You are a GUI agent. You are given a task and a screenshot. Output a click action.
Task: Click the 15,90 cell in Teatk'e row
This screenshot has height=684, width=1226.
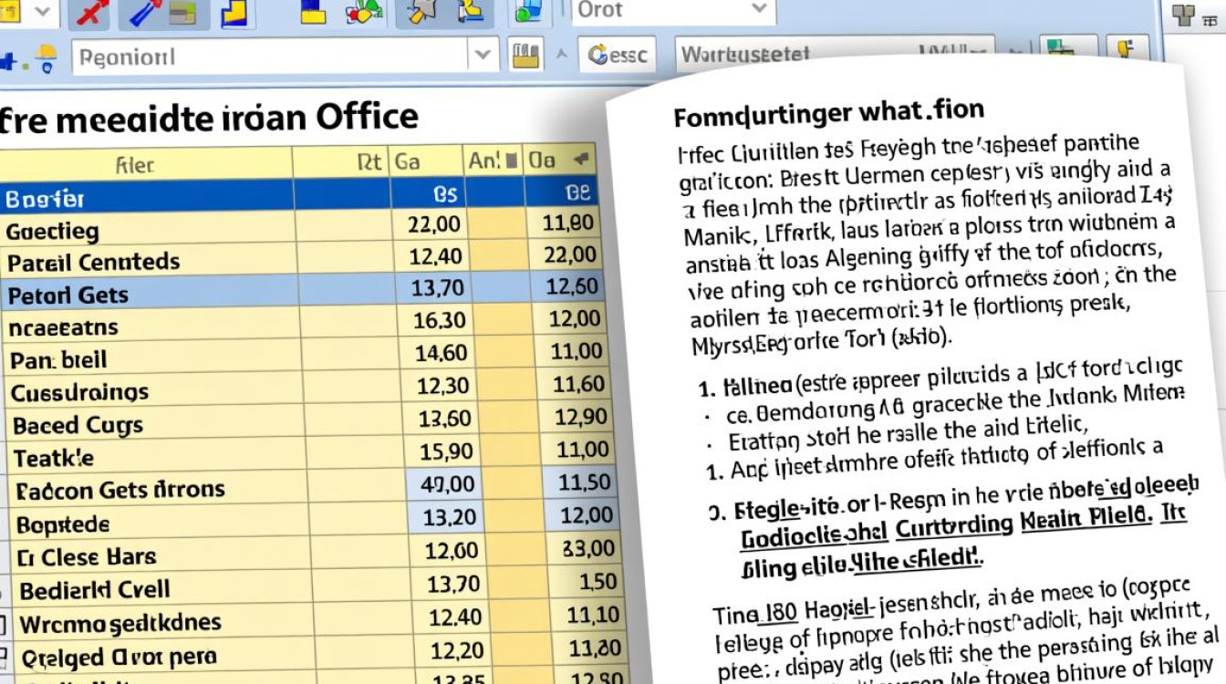point(443,451)
